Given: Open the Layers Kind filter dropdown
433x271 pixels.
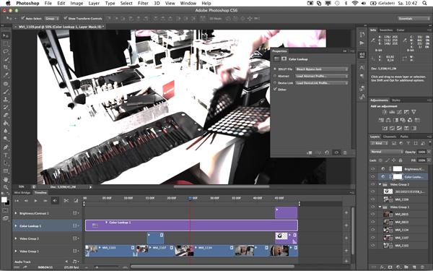Looking at the screenshot, I should 380,143.
